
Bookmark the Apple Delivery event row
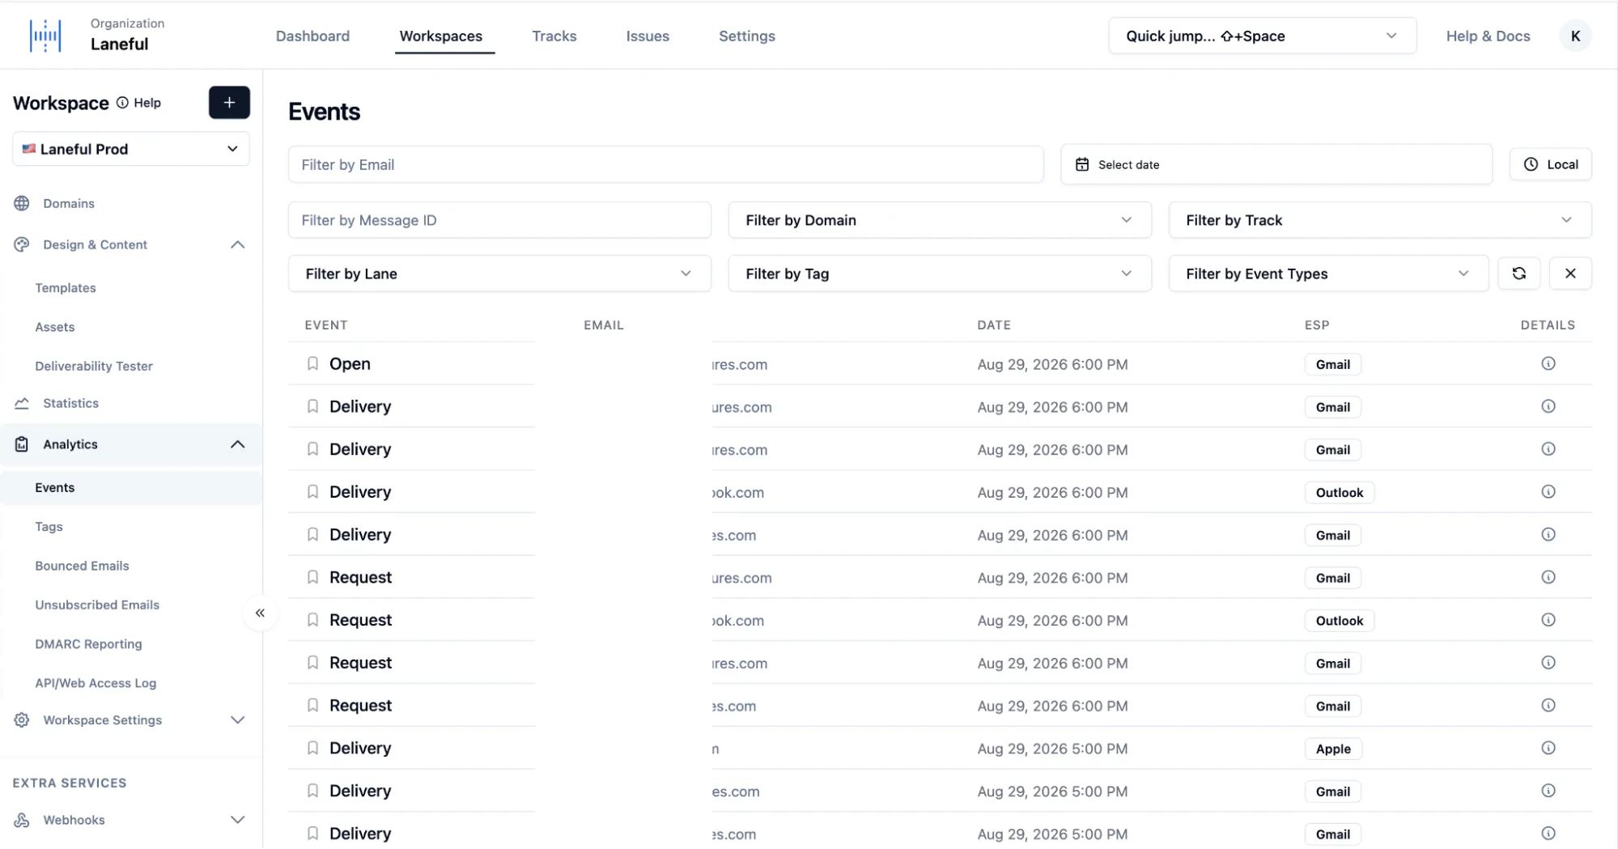(312, 748)
